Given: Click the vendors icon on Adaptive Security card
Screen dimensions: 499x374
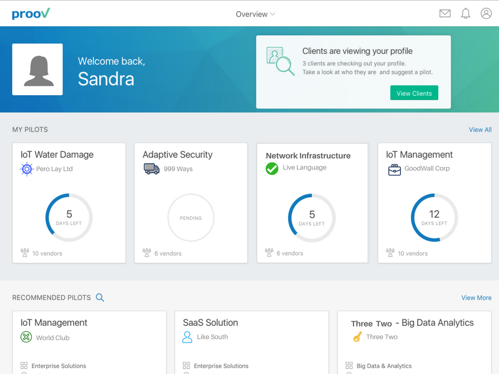Looking at the screenshot, I should (x=147, y=253).
